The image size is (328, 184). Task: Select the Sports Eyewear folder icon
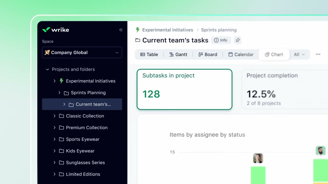coord(61,139)
